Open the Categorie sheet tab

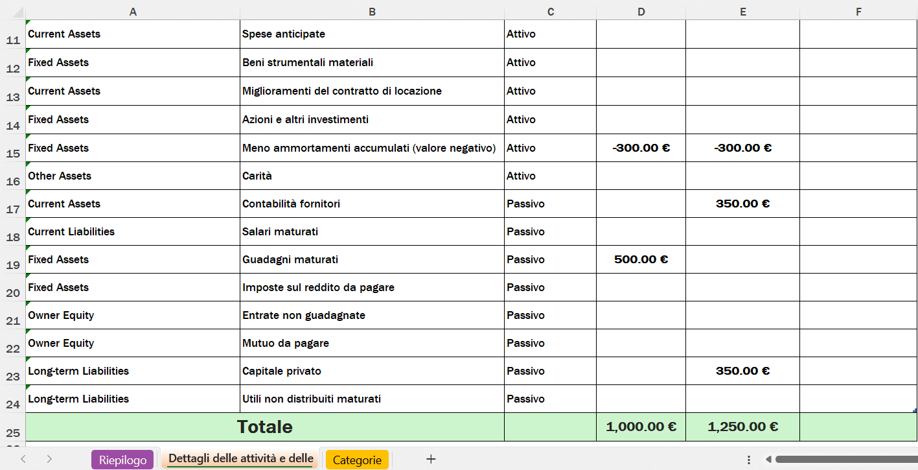(x=357, y=459)
